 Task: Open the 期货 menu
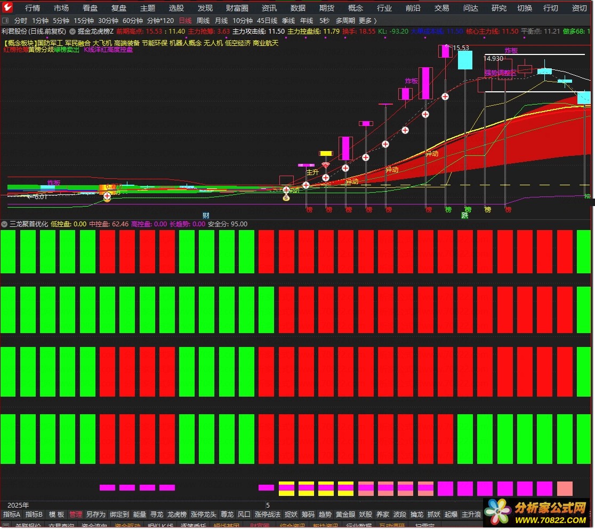pyautogui.click(x=327, y=8)
